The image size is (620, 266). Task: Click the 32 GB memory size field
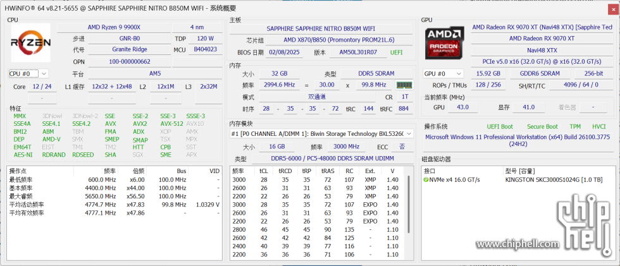pyautogui.click(x=279, y=74)
